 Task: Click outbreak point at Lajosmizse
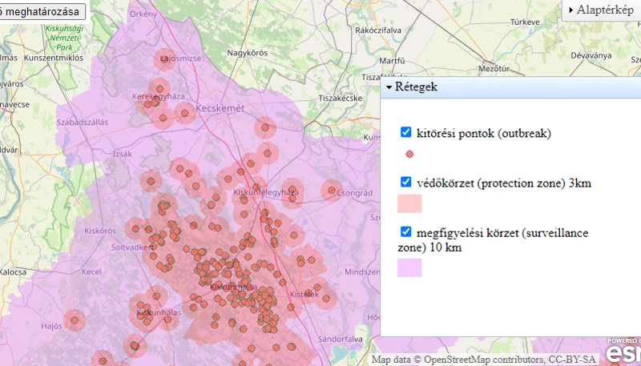pyautogui.click(x=165, y=59)
